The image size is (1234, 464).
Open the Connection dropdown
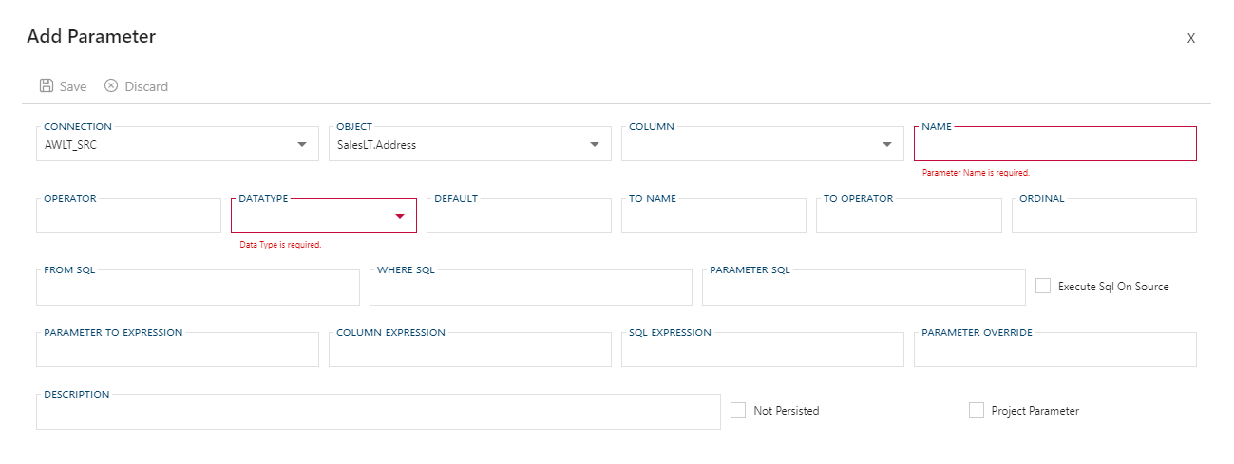[x=302, y=145]
